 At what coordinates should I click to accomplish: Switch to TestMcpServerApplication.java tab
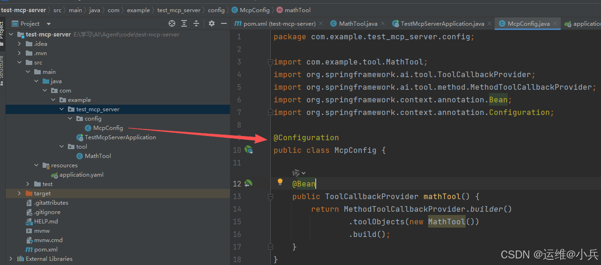tap(442, 23)
